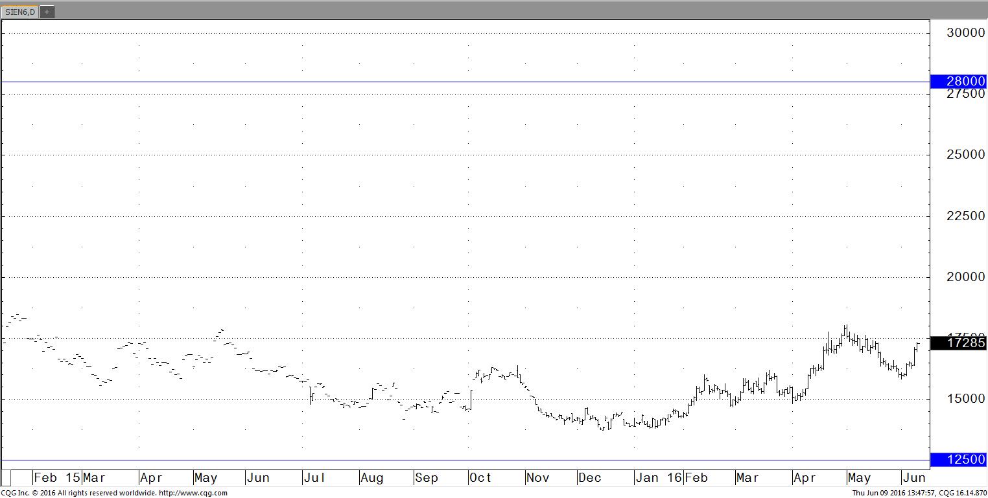The width and height of the screenshot is (988, 498).
Task: Select Jan 16 on the time axis
Action: pos(658,479)
